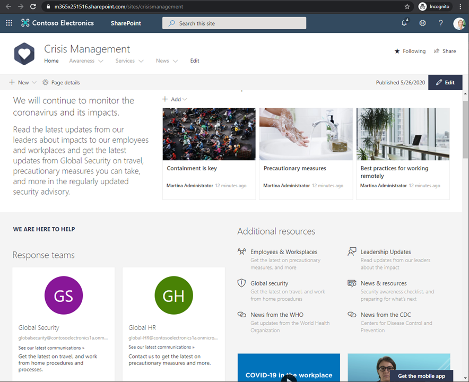The image size is (469, 382).
Task: Open the Leadership Updates link
Action: click(x=385, y=252)
